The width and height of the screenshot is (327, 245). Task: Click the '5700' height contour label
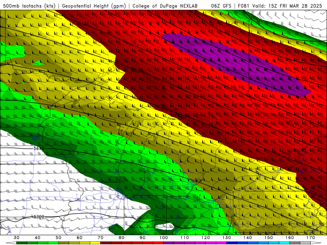[39, 217]
